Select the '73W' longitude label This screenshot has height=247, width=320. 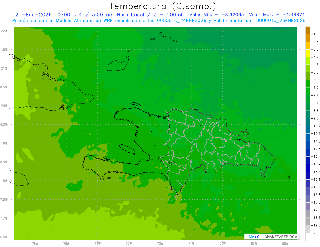pyautogui.click(x=129, y=243)
